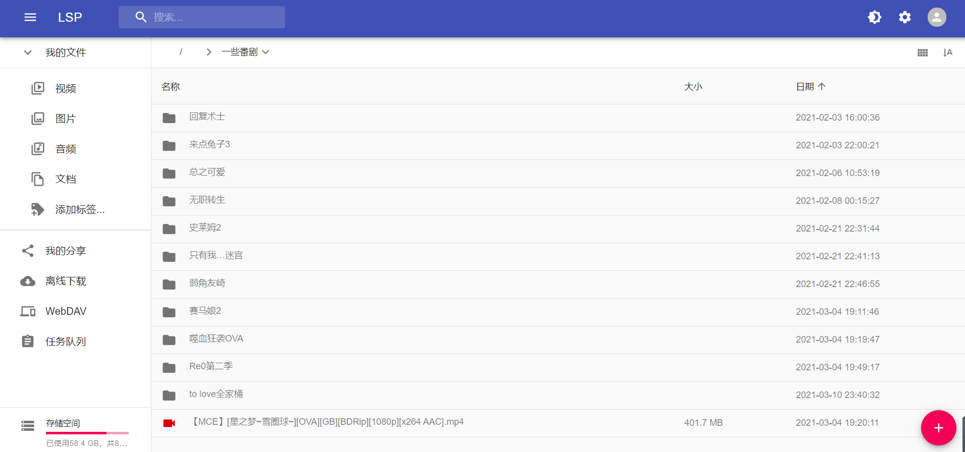This screenshot has height=452, width=965.
Task: Open the WebDAV devices icon
Action: [28, 311]
